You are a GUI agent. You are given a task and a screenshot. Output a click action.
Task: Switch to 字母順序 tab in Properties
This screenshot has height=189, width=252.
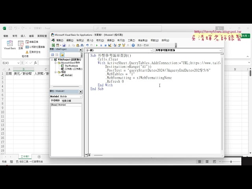pos(55,101)
